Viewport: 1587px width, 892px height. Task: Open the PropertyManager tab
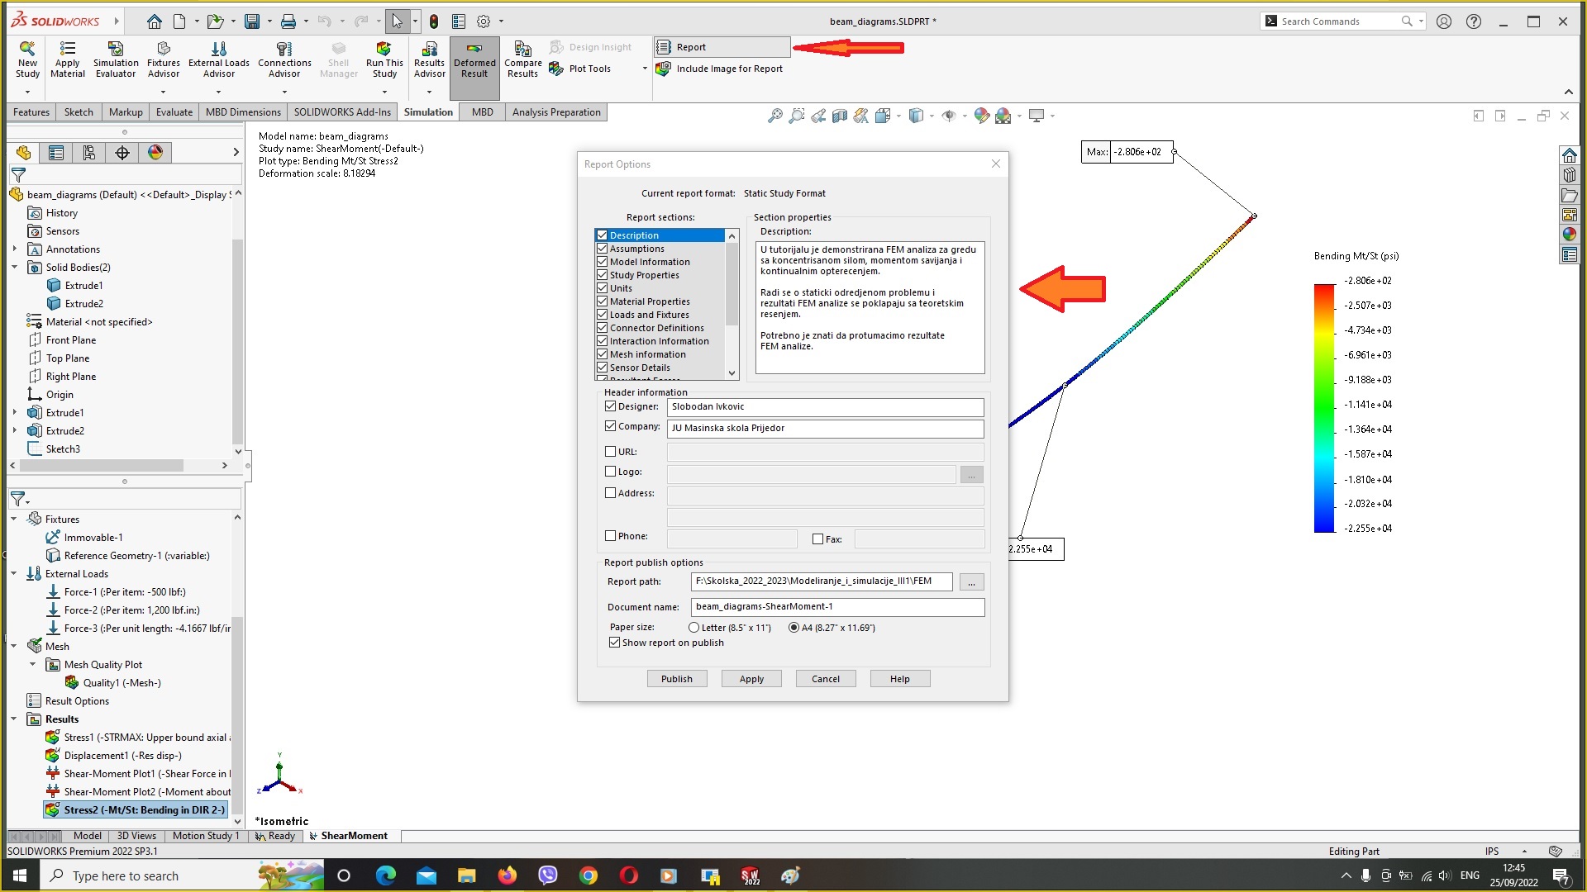point(56,153)
